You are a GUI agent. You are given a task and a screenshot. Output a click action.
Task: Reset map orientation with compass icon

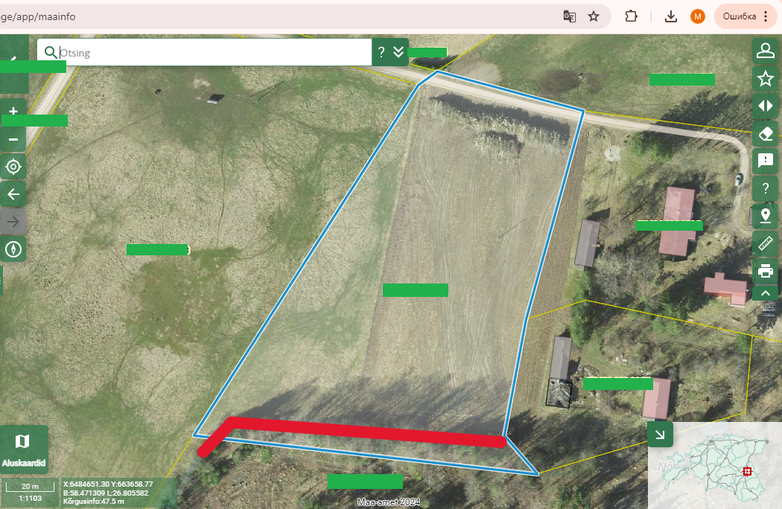[x=13, y=249]
